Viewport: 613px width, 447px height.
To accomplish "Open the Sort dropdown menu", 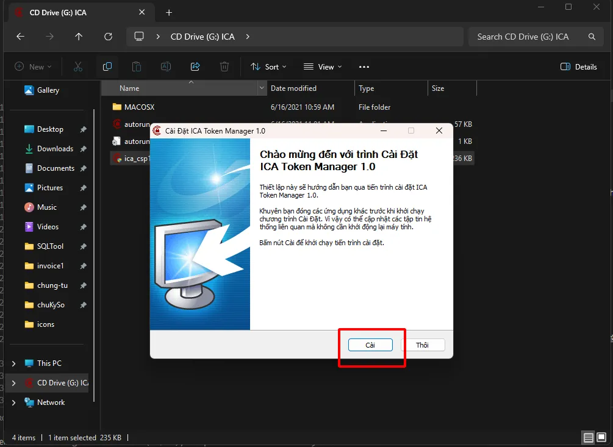I will tap(268, 67).
